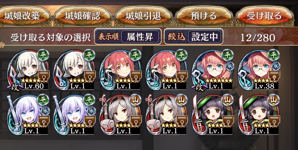298x150 pixels.
Task: Click the music note icon on second red-haired girl
Action: pos(153,79)
